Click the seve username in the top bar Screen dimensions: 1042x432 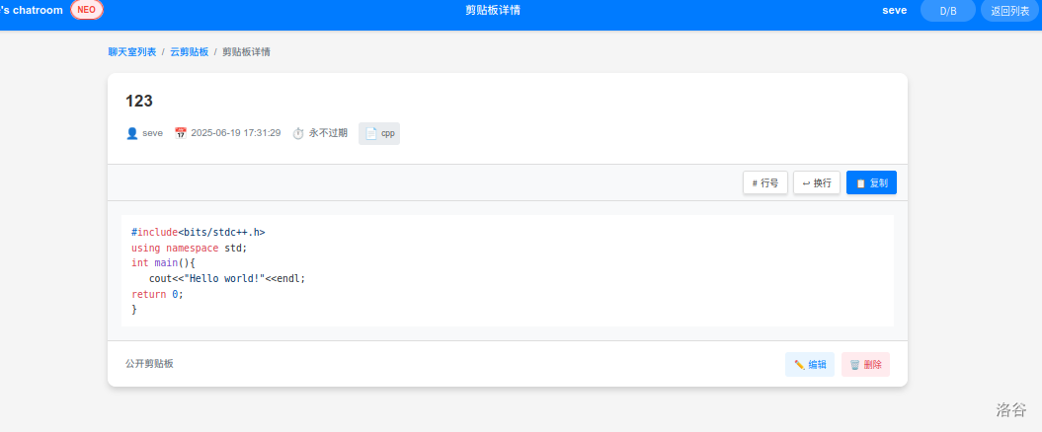tap(894, 11)
